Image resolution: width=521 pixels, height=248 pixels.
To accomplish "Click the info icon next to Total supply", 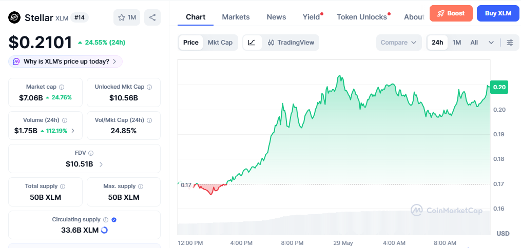I will tap(63, 187).
